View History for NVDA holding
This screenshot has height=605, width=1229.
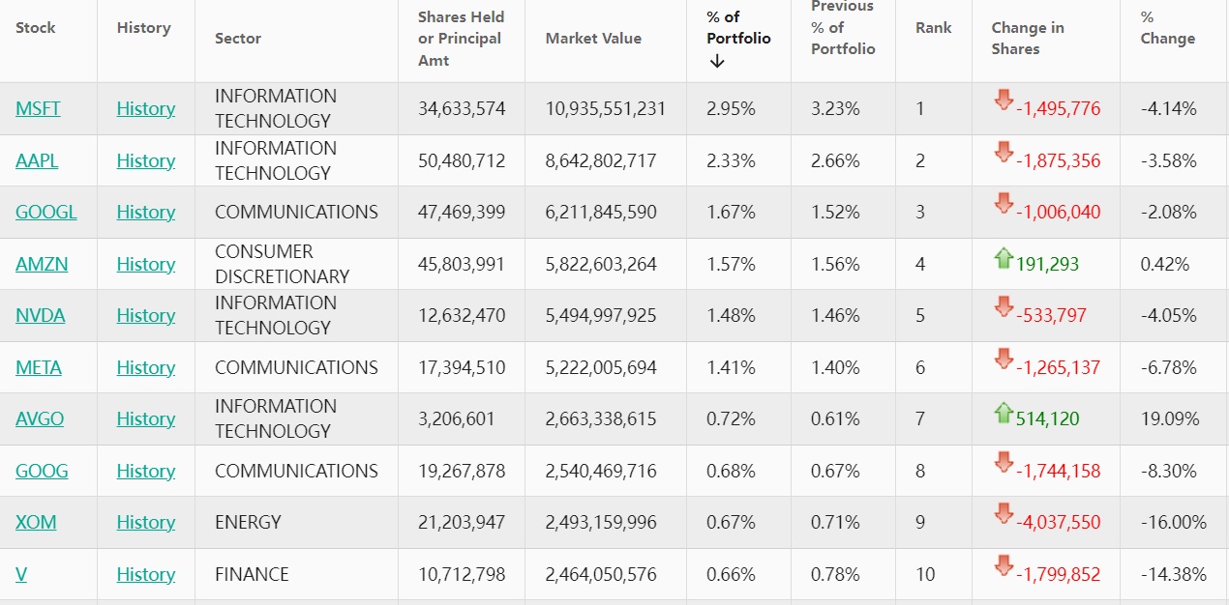click(x=146, y=316)
